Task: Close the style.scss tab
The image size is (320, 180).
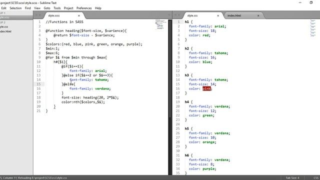Action: [x=79, y=15]
